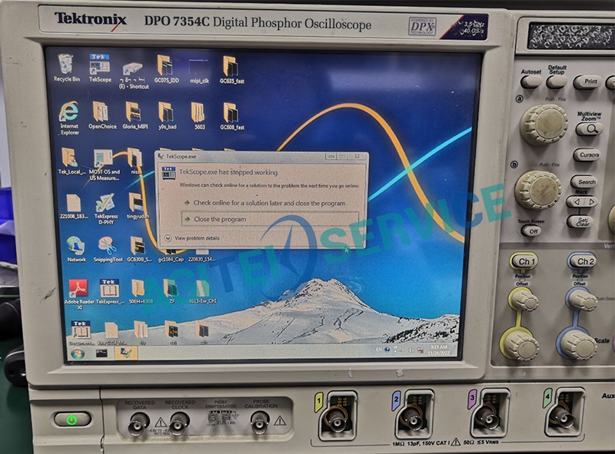The image size is (615, 454).
Task: Open the TekExpress_ manual icon beside Adobe Reader
Action: click(109, 292)
